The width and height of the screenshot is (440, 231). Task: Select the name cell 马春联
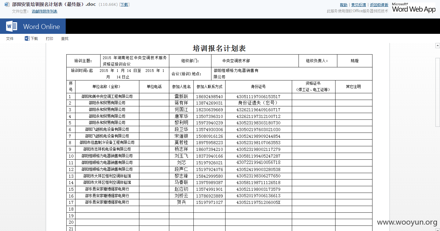click(181, 182)
